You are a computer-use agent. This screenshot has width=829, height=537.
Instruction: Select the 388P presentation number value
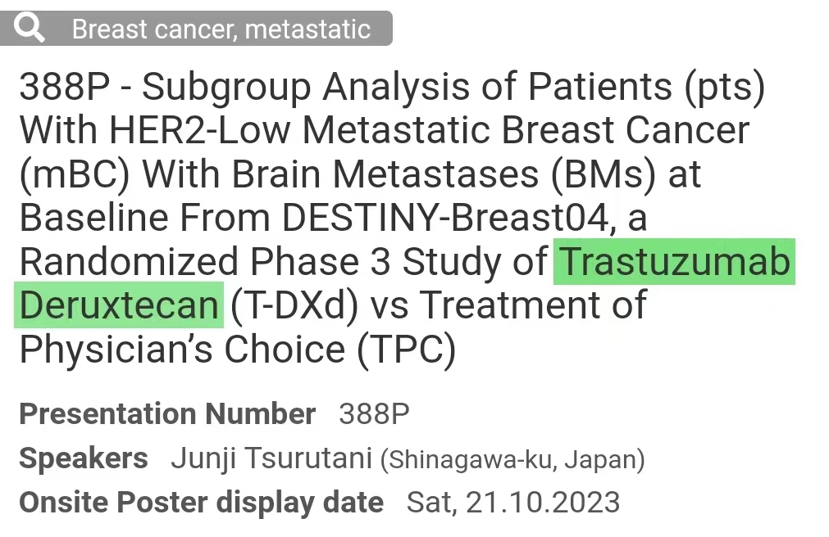tap(374, 414)
